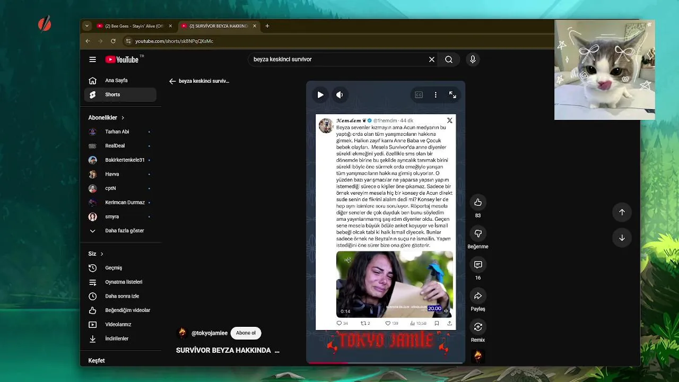Open the tab search dropdown
The height and width of the screenshot is (382, 679).
tap(87, 26)
